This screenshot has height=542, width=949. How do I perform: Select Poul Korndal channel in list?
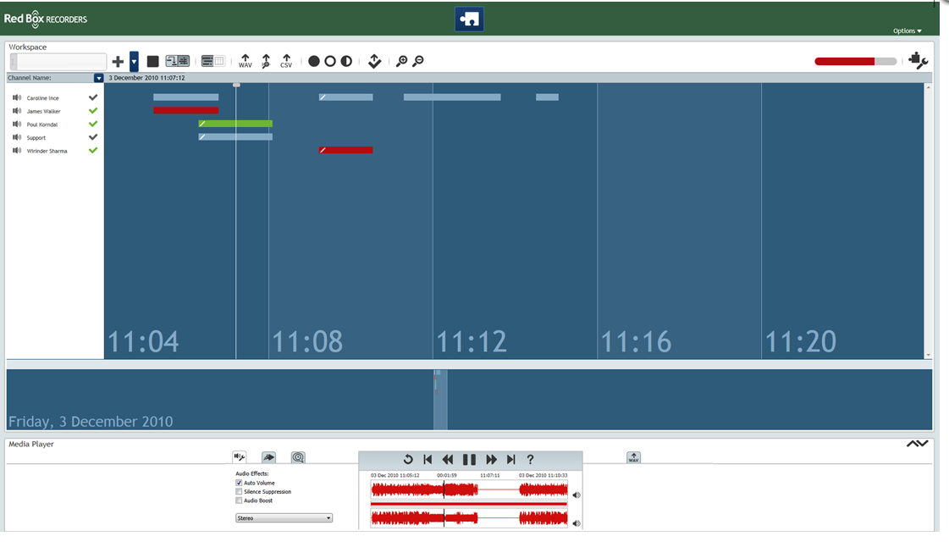(41, 124)
